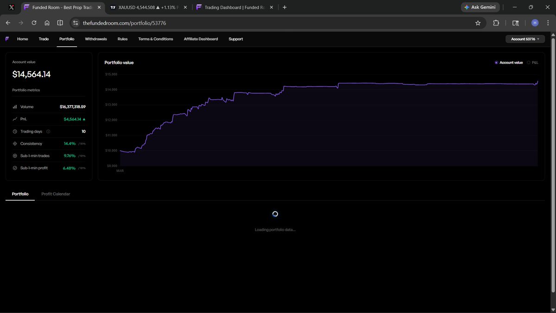Click the loading spinner above Loading portfolio data
The width and height of the screenshot is (556, 313).
(x=275, y=214)
